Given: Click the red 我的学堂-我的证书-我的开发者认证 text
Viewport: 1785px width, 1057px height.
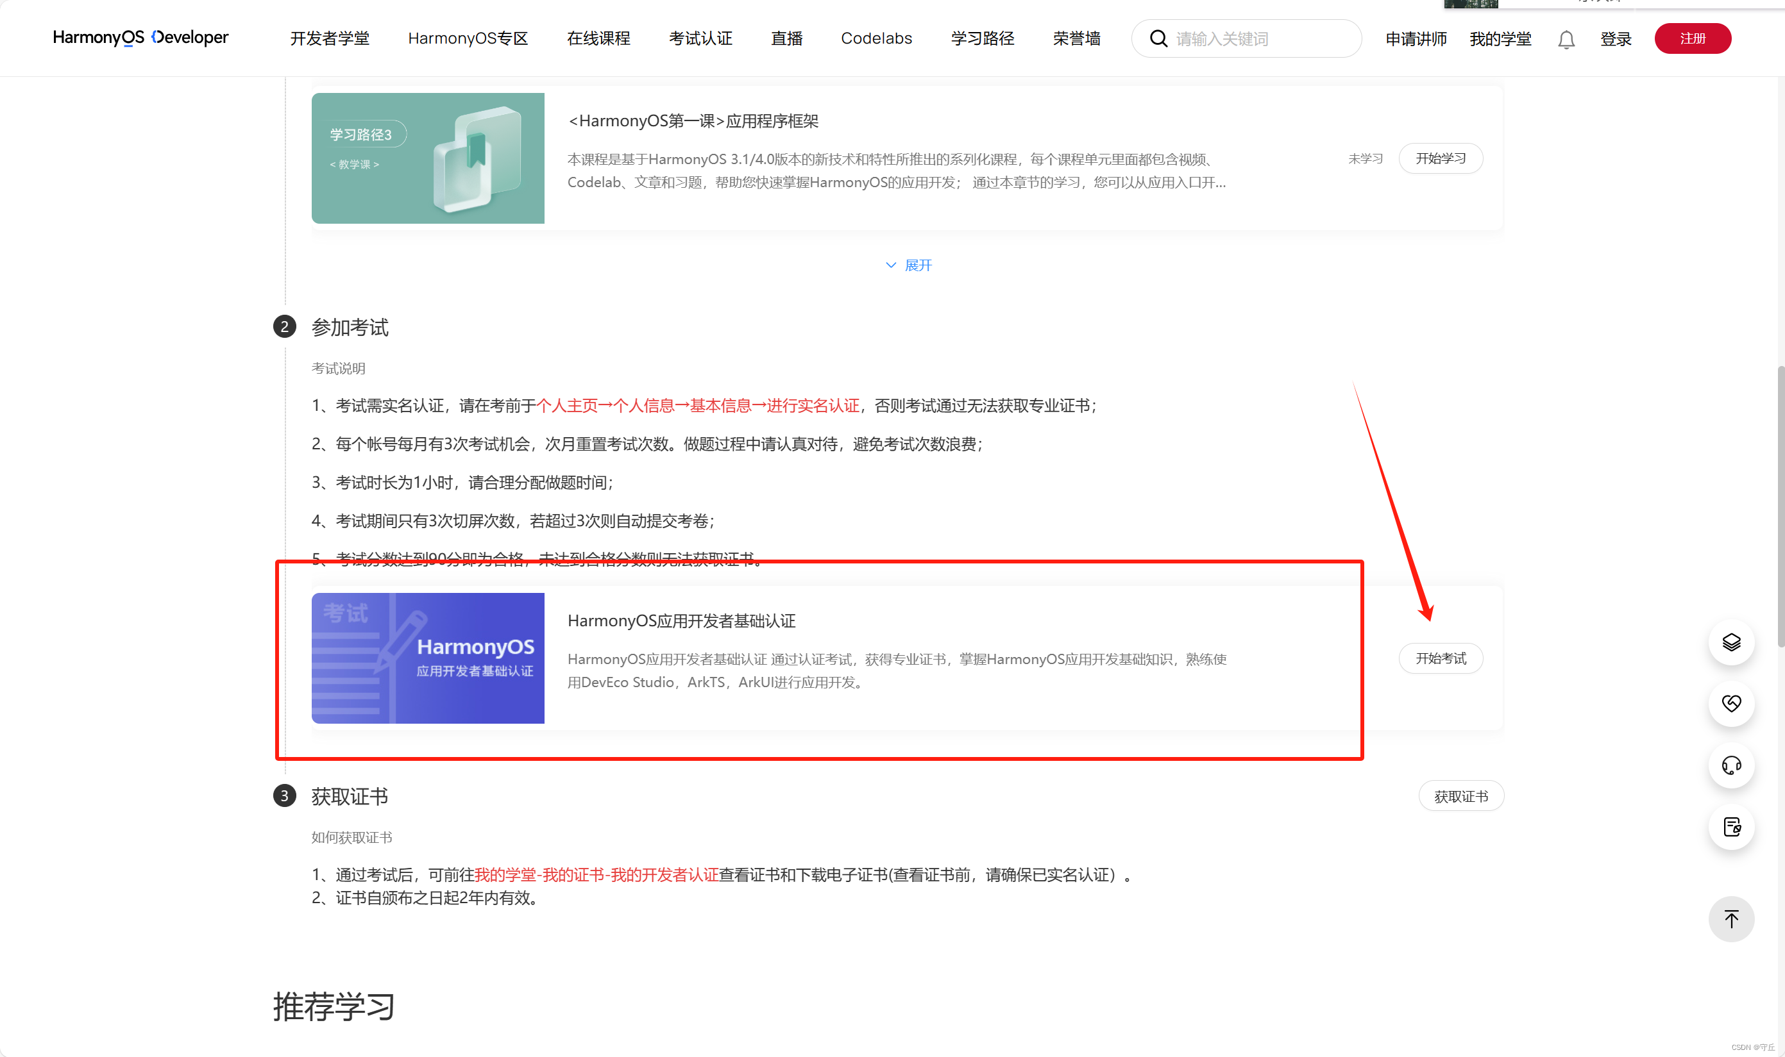Looking at the screenshot, I should pyautogui.click(x=596, y=875).
